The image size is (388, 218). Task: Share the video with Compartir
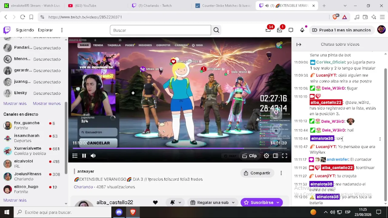point(257,173)
